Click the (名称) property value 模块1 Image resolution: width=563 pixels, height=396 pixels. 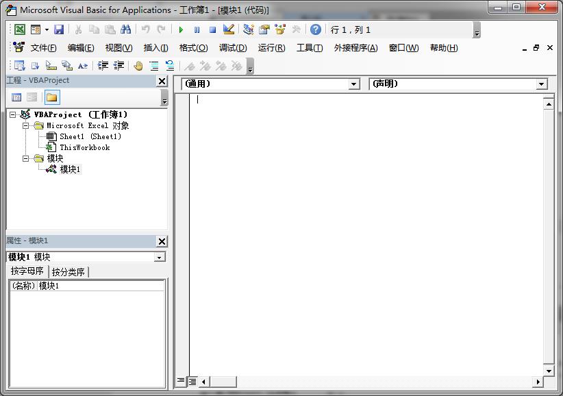101,286
